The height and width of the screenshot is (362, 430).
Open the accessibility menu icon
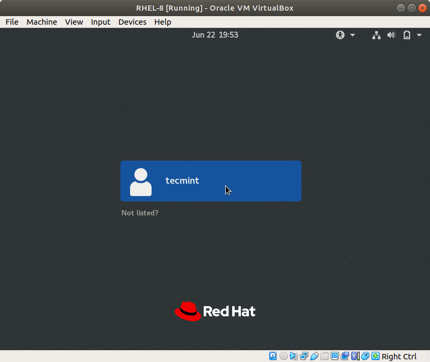tap(340, 35)
